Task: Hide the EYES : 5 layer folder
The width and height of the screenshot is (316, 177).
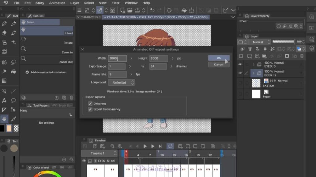Action: click(240, 65)
